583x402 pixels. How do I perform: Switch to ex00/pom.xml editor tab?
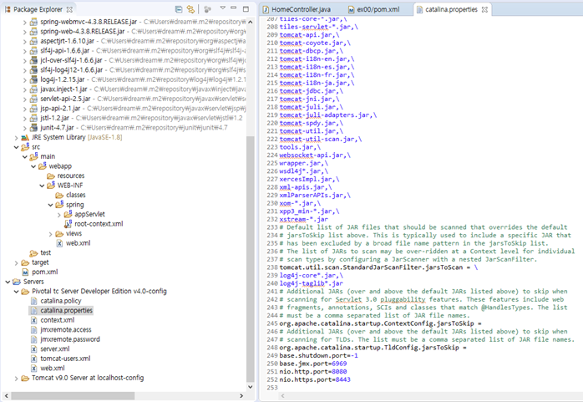[373, 9]
